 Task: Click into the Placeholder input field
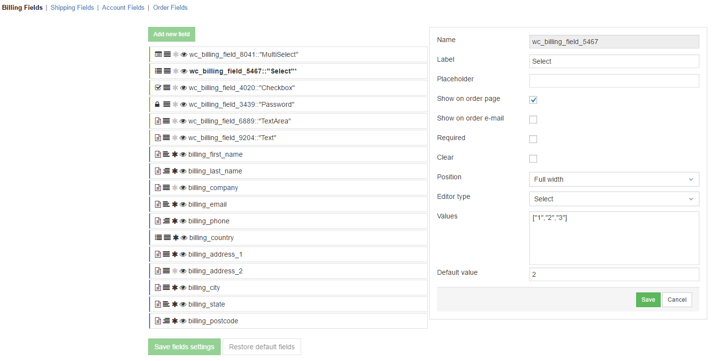tap(614, 81)
